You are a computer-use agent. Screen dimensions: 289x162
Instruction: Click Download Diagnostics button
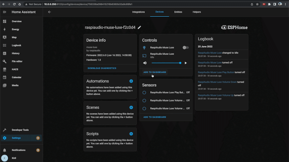[x=102, y=68]
